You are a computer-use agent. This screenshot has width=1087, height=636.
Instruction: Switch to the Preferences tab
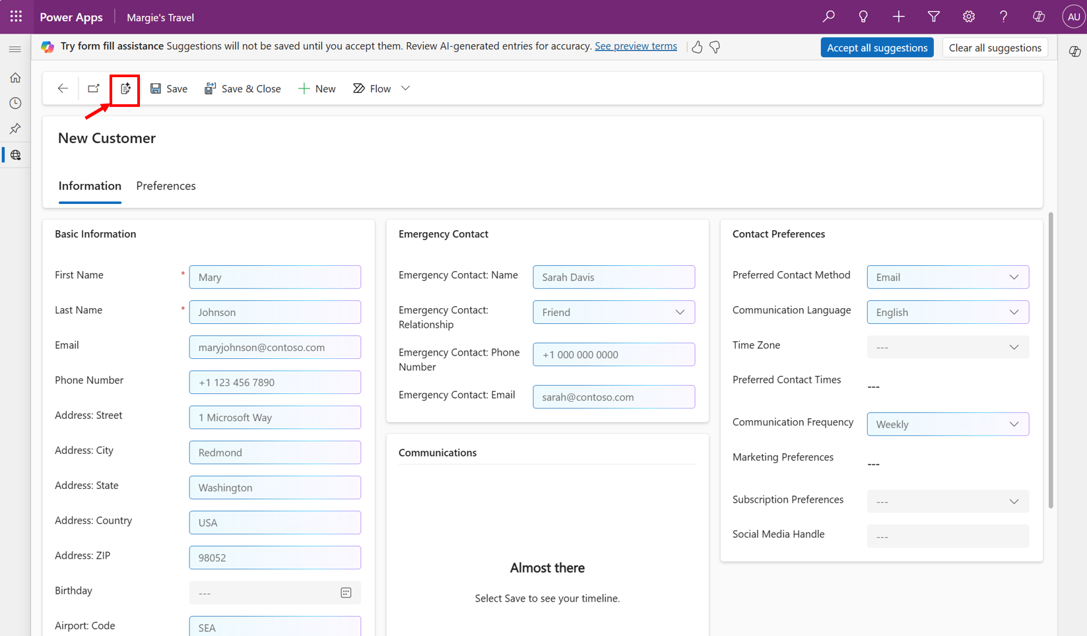pos(166,186)
